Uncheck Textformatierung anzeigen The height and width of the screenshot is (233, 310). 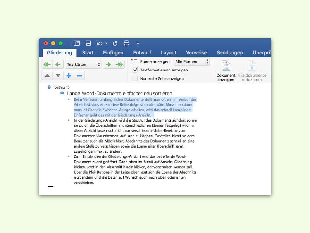pos(135,70)
